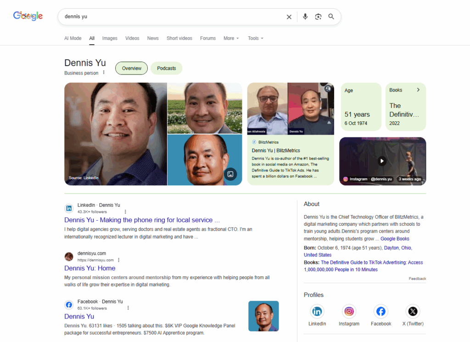Open Google Lens image search icon
470x342 pixels.
pyautogui.click(x=318, y=17)
